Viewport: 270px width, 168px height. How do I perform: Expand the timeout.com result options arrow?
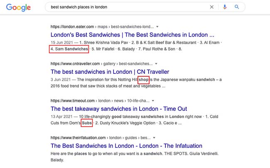point(153,101)
